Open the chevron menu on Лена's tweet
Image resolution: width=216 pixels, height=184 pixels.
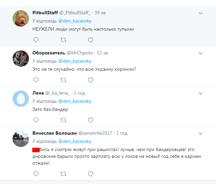click(x=201, y=93)
